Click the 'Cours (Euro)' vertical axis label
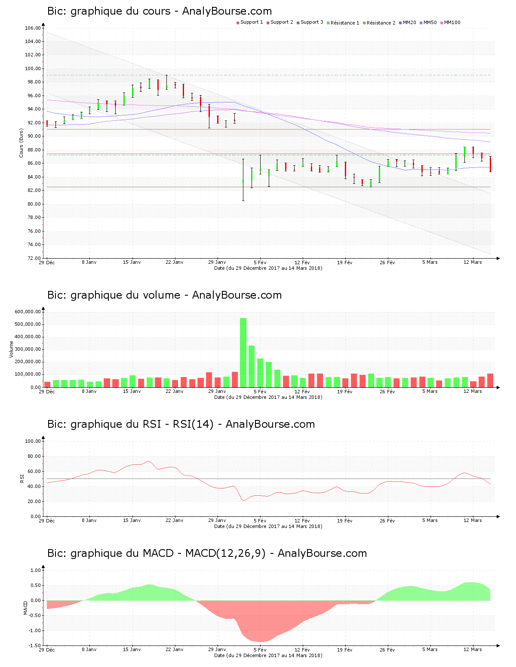This screenshot has width=516, height=667. coord(21,143)
